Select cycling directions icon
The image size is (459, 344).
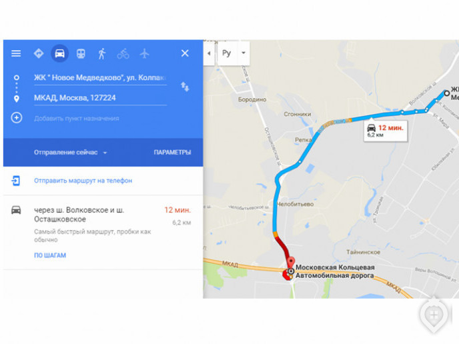123,53
